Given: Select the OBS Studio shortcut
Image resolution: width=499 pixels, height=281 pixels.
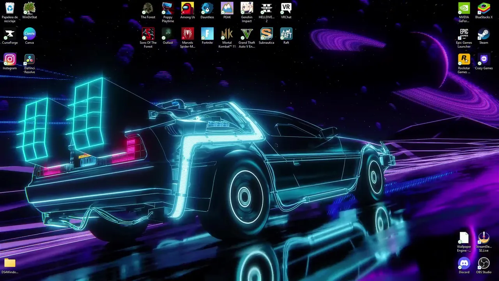Looking at the screenshot, I should click(x=484, y=263).
